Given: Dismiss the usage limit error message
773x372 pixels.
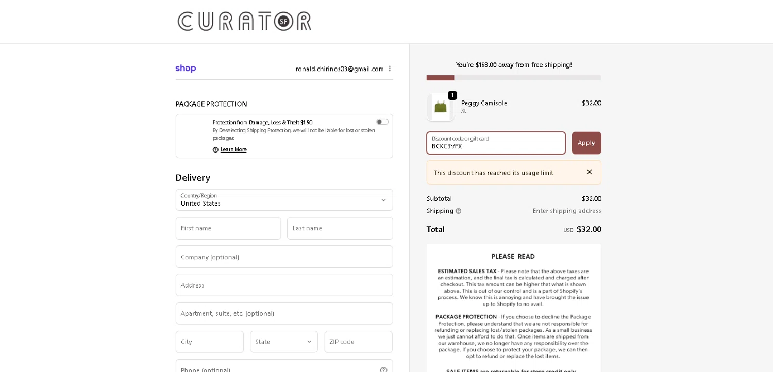Looking at the screenshot, I should pyautogui.click(x=589, y=172).
